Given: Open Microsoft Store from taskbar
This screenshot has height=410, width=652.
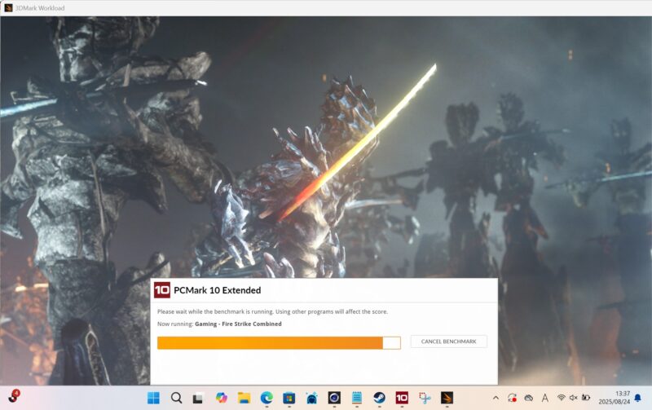Looking at the screenshot, I should coord(289,399).
